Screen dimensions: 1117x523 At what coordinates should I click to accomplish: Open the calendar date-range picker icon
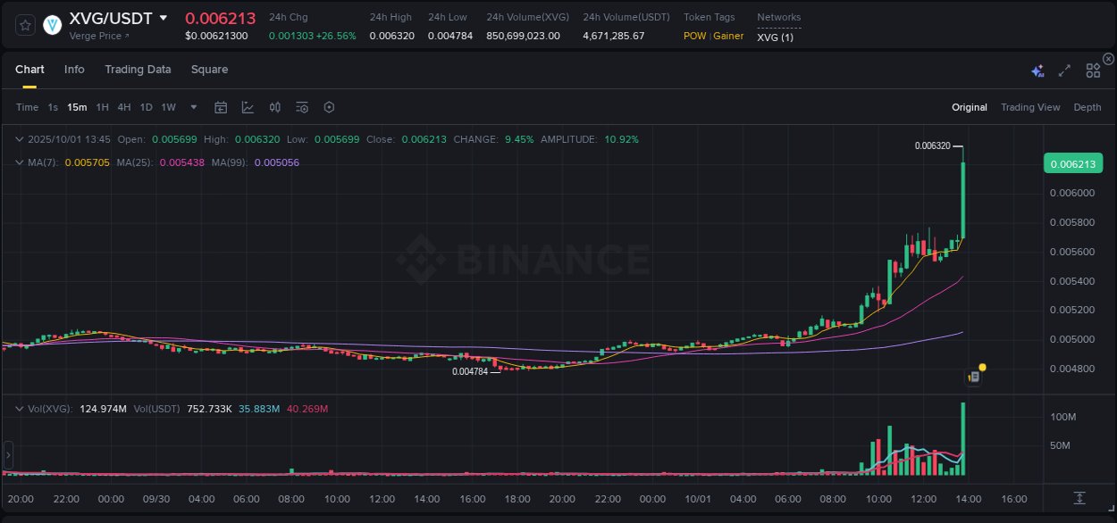[221, 107]
